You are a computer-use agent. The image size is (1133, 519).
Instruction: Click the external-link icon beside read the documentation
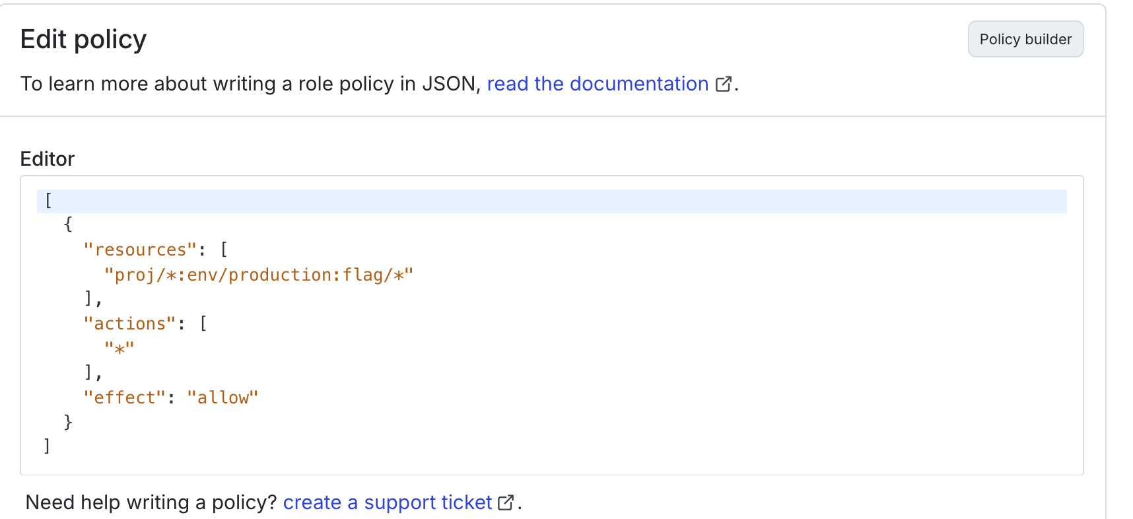pos(724,84)
